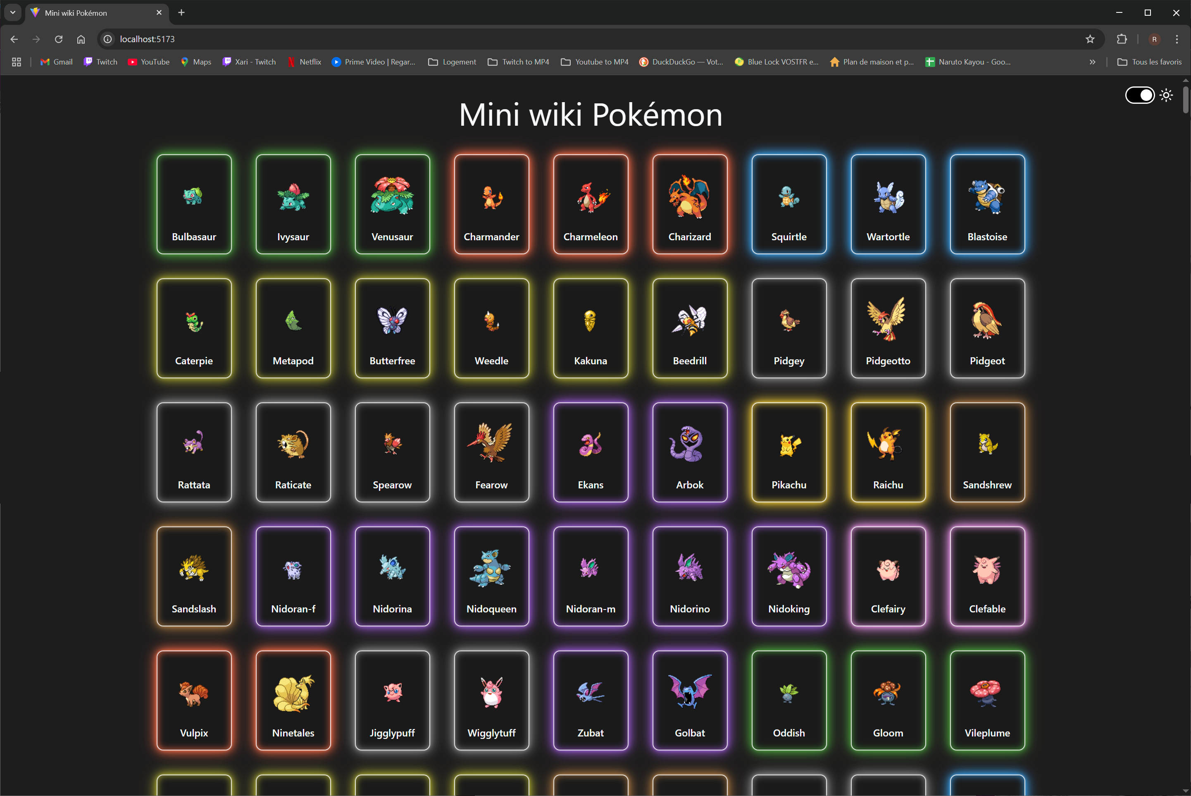Open the YouTube bookmark
Image resolution: width=1191 pixels, height=796 pixels.
(148, 62)
